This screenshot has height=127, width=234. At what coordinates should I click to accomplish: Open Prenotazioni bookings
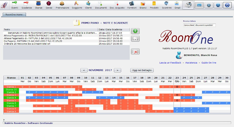pos(62,5)
